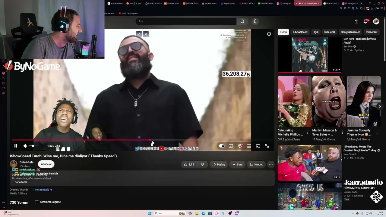The height and width of the screenshot is (217, 386).
Task: Select the İzlenenler filter chip
Action: [372, 32]
